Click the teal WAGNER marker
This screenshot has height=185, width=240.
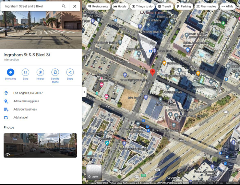pos(107,143)
